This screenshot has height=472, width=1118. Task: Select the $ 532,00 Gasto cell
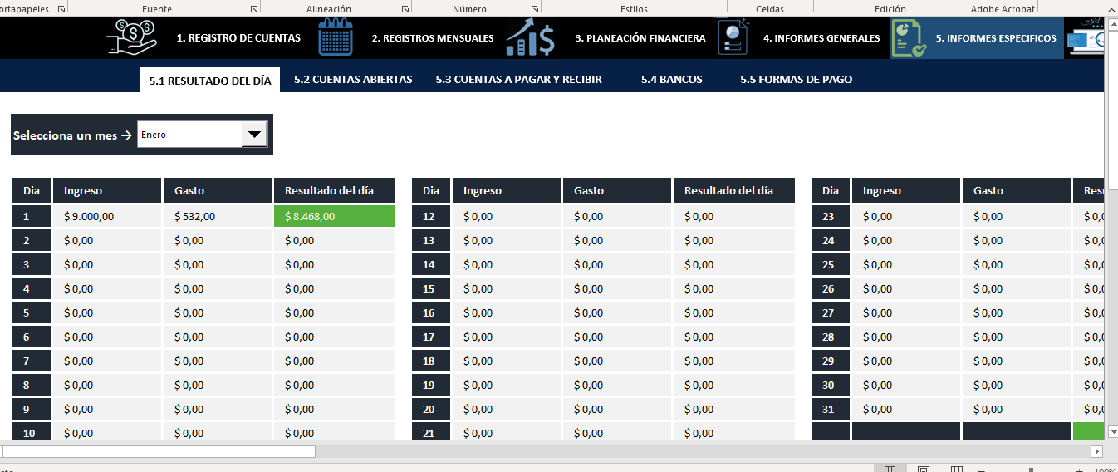click(x=218, y=216)
